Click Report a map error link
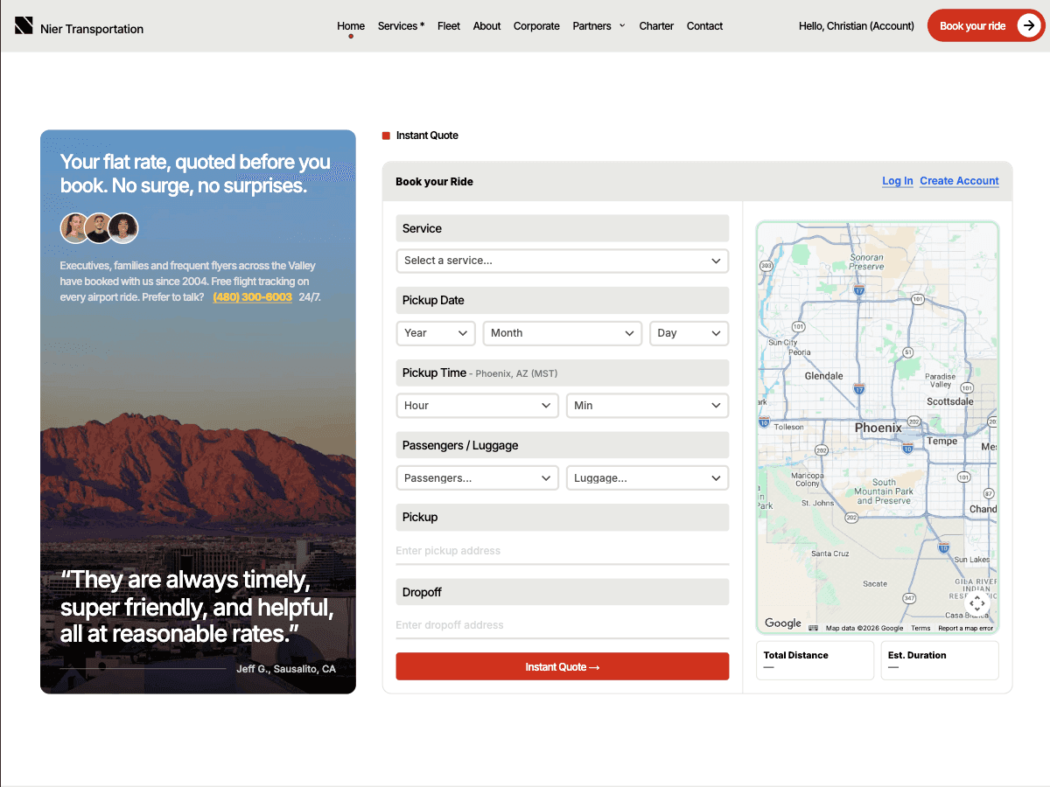The image size is (1050, 787). [x=966, y=628]
